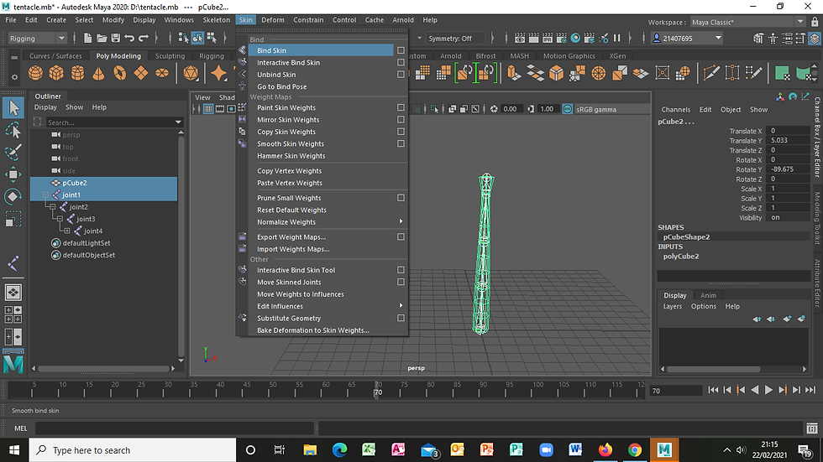Create a polygon cylinder from shelf
Image resolution: width=823 pixels, height=462 pixels.
77,73
